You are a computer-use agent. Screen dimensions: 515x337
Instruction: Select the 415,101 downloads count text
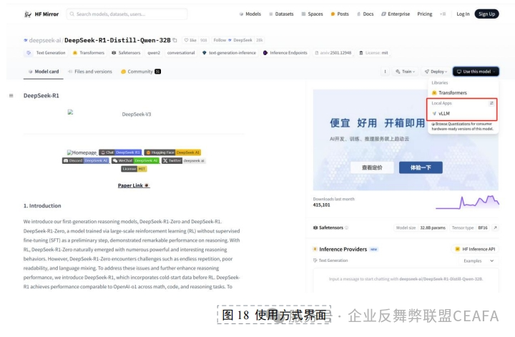coord(322,205)
